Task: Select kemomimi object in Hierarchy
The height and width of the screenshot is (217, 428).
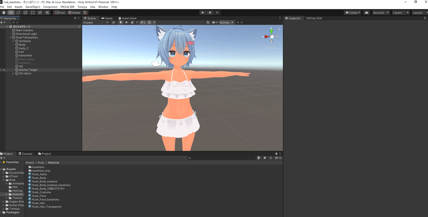Action: tap(26, 55)
